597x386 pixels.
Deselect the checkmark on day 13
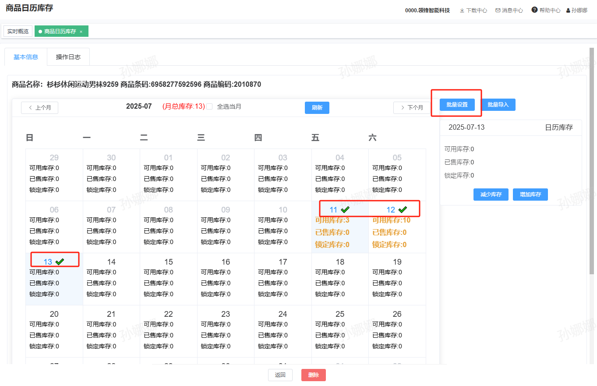(x=60, y=262)
